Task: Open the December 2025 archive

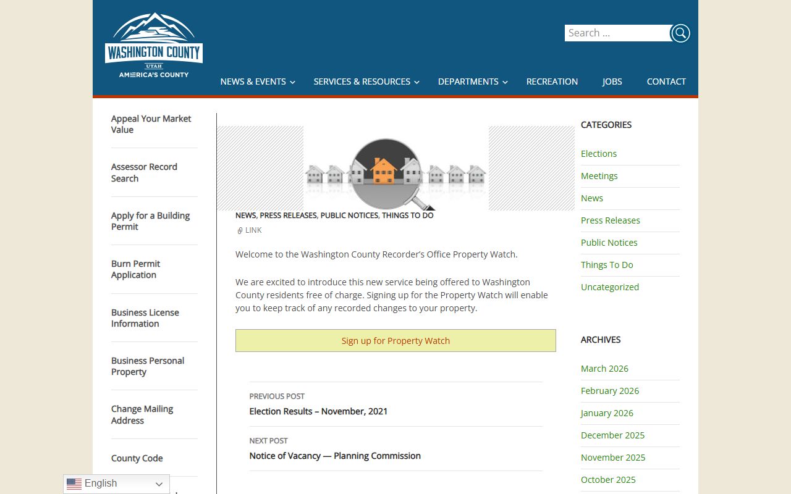Action: (x=612, y=435)
